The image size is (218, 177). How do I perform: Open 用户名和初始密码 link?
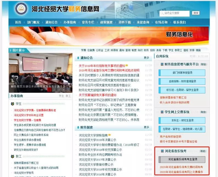pos(171,137)
